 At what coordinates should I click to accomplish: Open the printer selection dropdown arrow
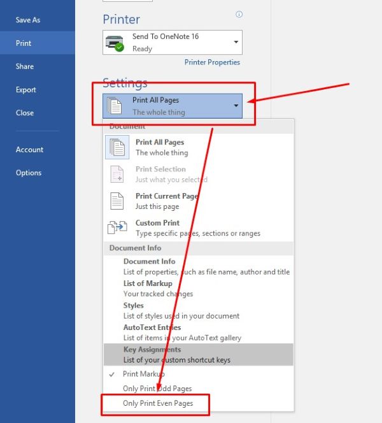tap(236, 42)
